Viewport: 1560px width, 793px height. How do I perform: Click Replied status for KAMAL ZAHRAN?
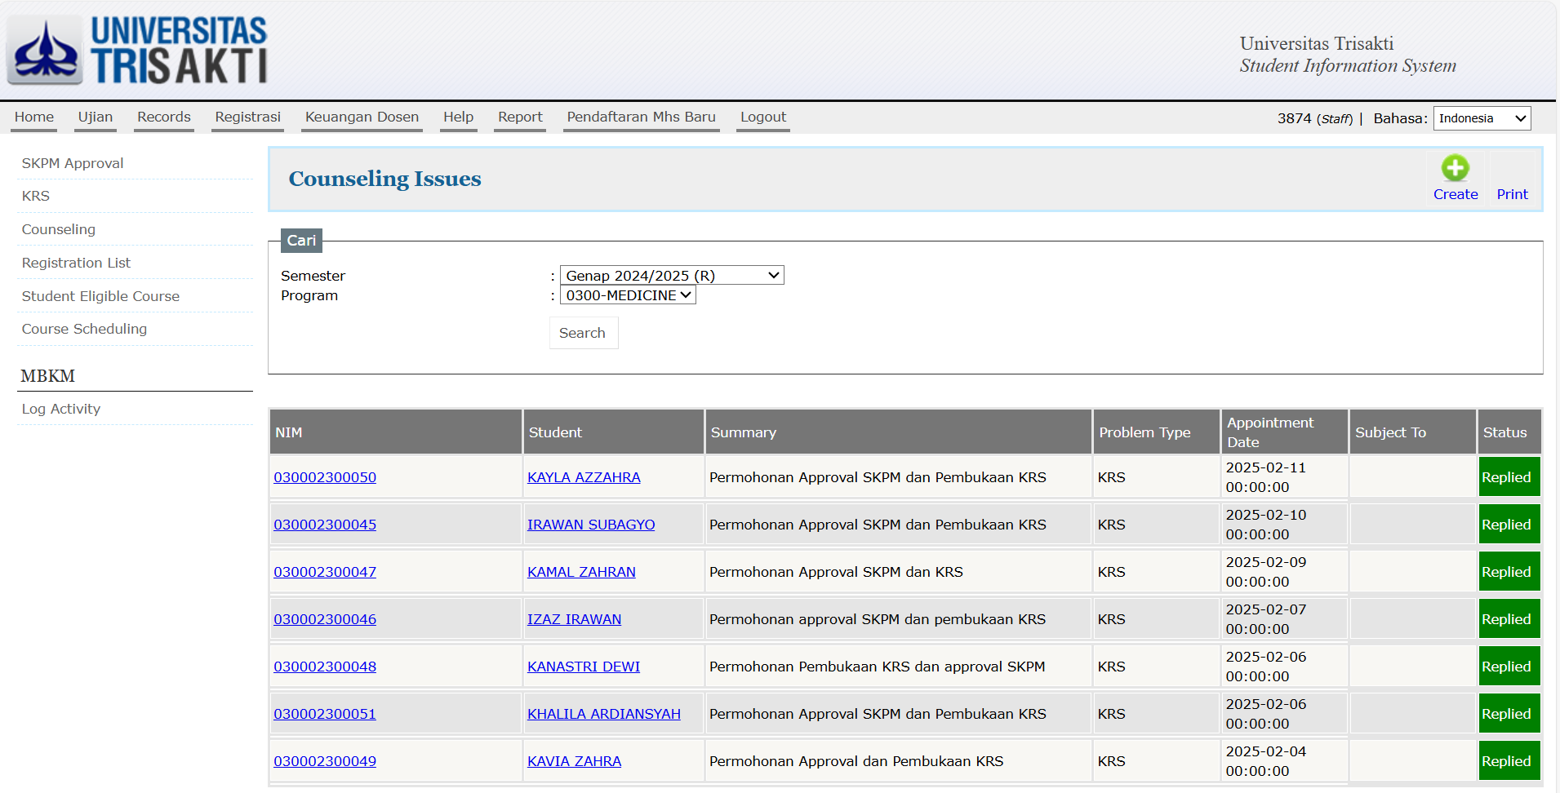pos(1508,572)
